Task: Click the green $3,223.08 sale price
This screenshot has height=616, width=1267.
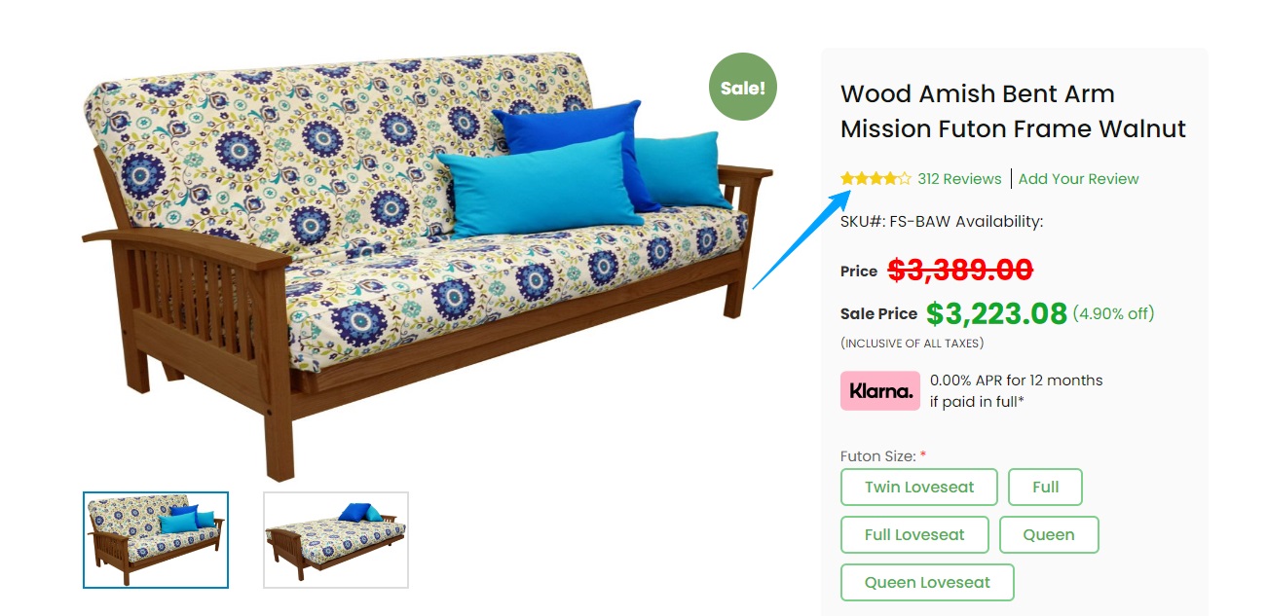Action: pyautogui.click(x=996, y=313)
